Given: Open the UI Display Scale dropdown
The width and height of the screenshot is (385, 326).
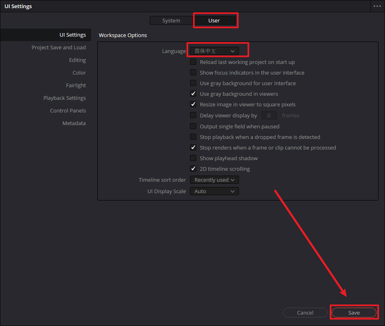Looking at the screenshot, I should coord(214,191).
